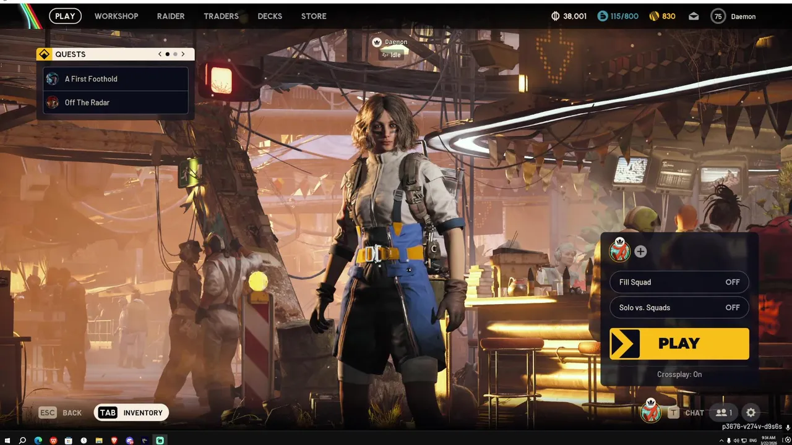The image size is (792, 445).
Task: Select the second quests page dot
Action: (175, 54)
